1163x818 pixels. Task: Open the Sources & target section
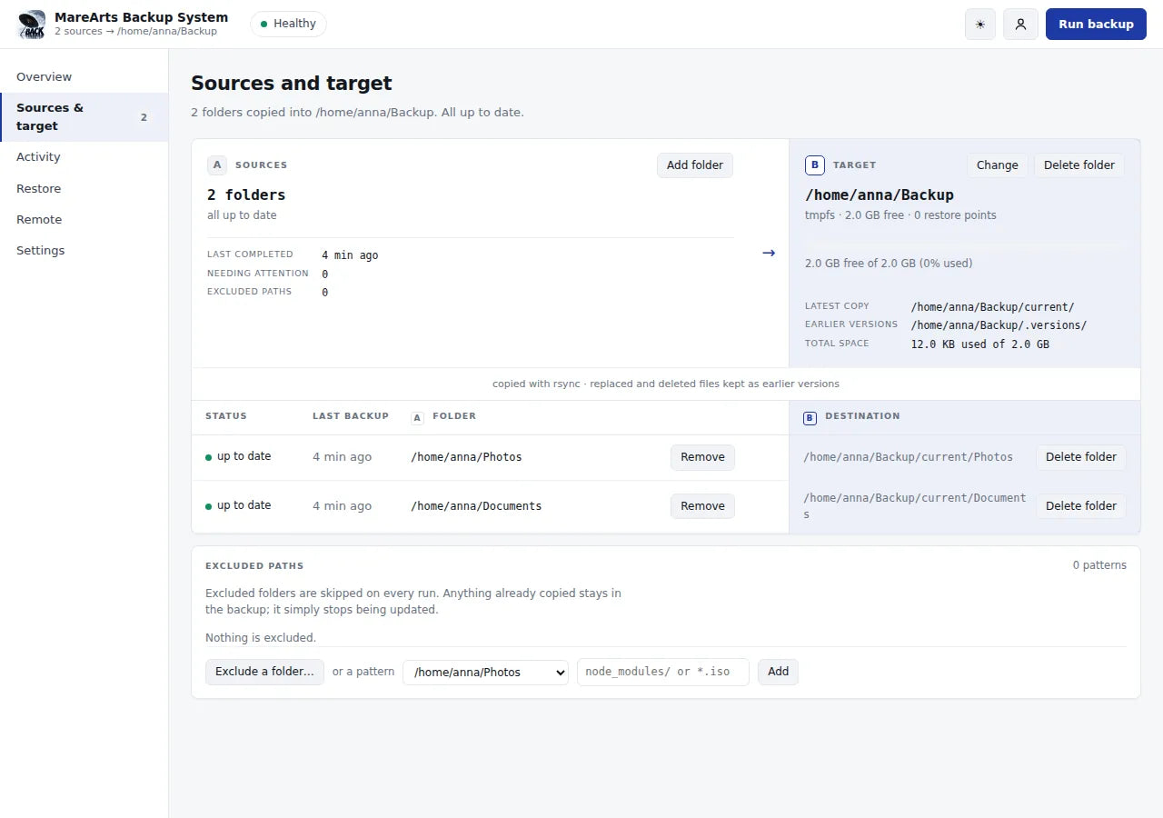(84, 117)
